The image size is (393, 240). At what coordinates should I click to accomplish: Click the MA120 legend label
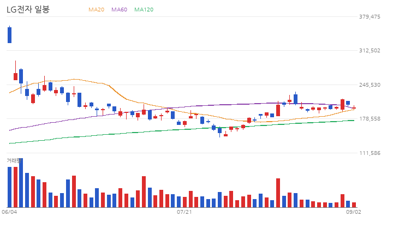click(144, 10)
